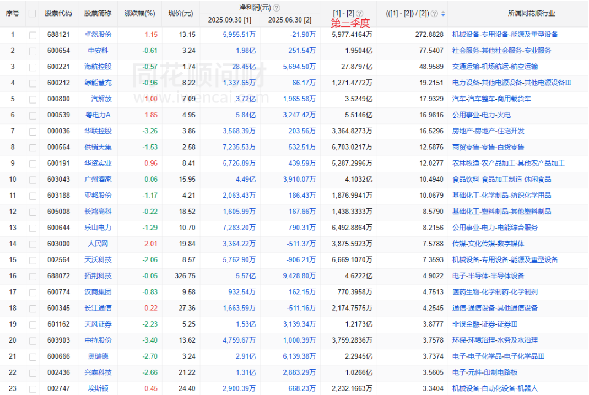Toggle sort arrows on the ratio column
Viewport: 589px width, 395px height.
click(x=443, y=13)
